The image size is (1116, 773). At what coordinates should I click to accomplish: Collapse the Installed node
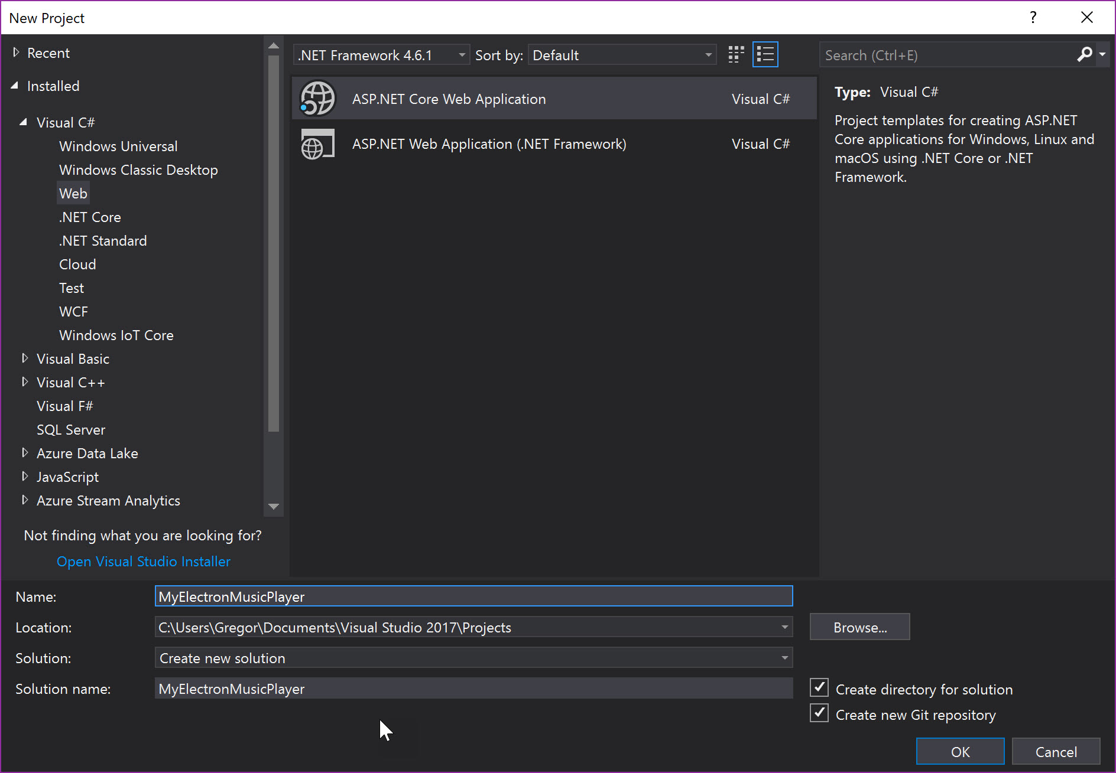[x=15, y=86]
